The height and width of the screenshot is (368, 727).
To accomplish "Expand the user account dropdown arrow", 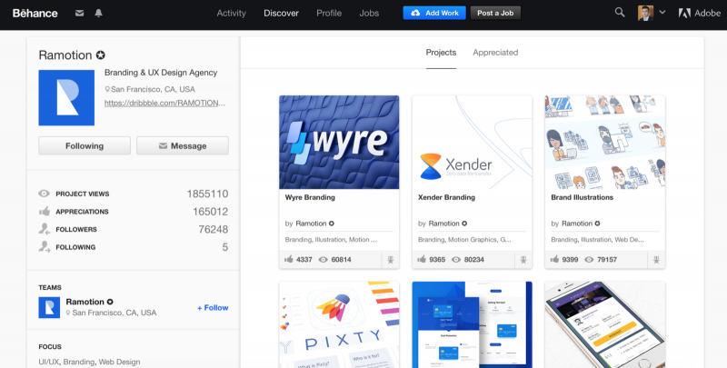I will [662, 13].
